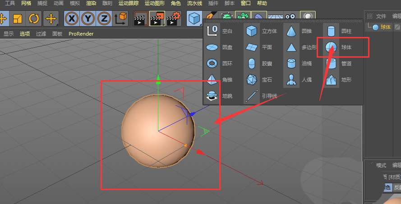The width and height of the screenshot is (401, 204).
Task: Pick the 圆锥 cone primitive
Action: click(x=291, y=31)
